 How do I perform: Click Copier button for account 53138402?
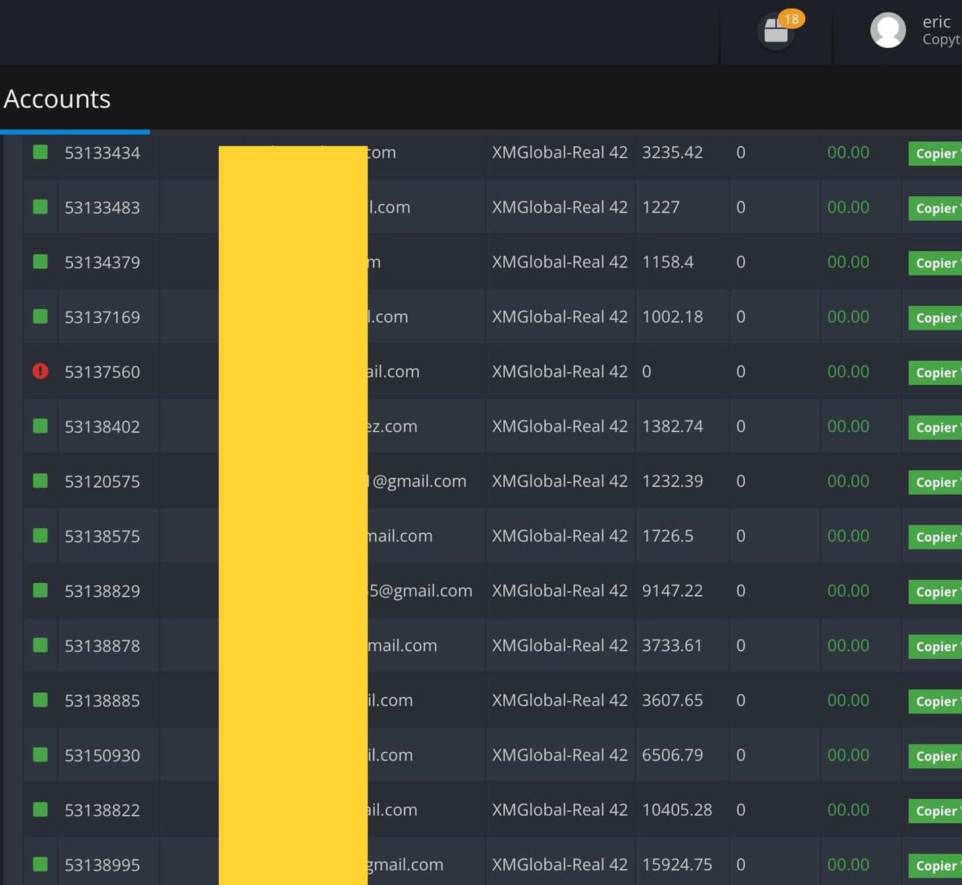click(935, 427)
